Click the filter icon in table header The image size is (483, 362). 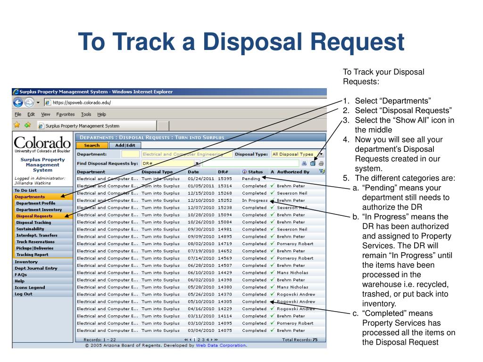(322, 172)
